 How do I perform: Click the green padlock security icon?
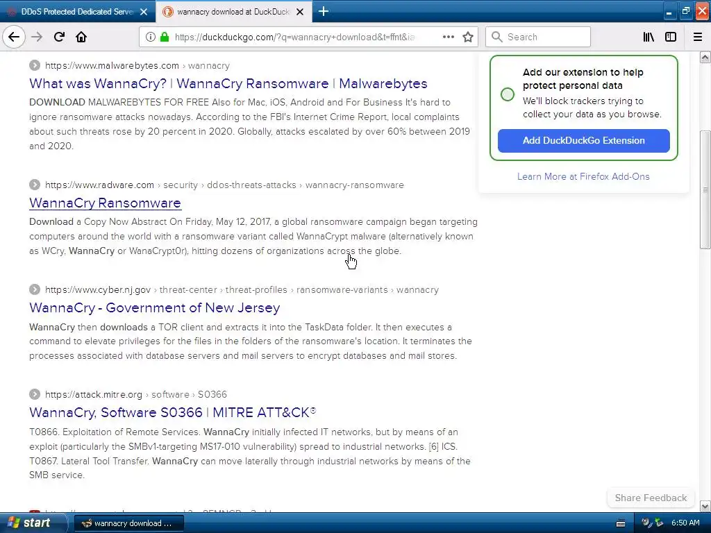(165, 37)
